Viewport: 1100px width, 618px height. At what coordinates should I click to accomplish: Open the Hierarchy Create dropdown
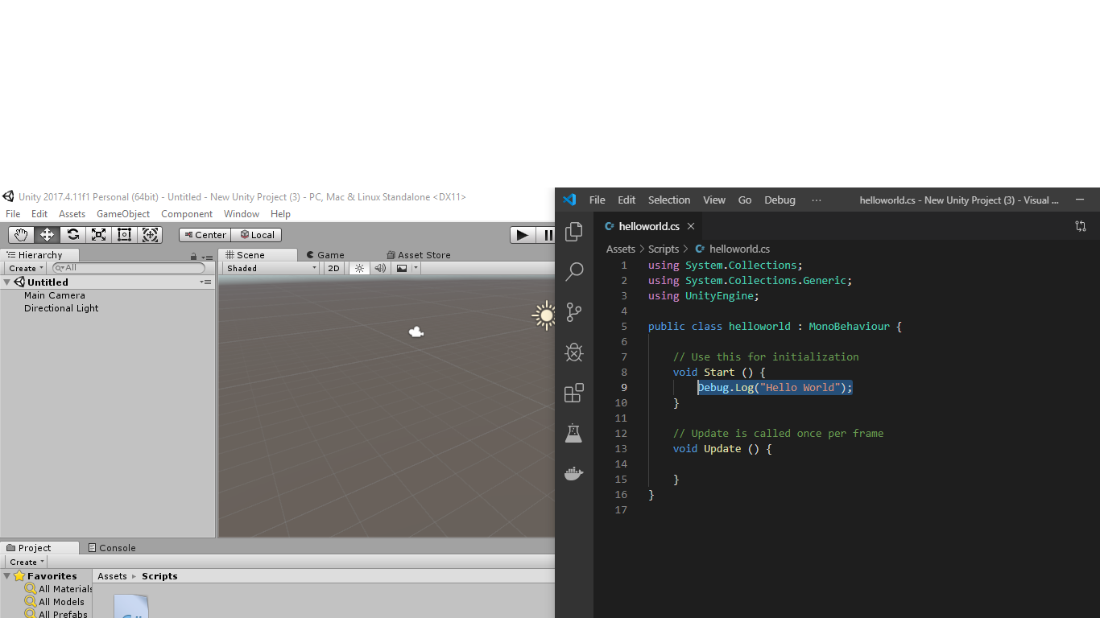point(27,269)
